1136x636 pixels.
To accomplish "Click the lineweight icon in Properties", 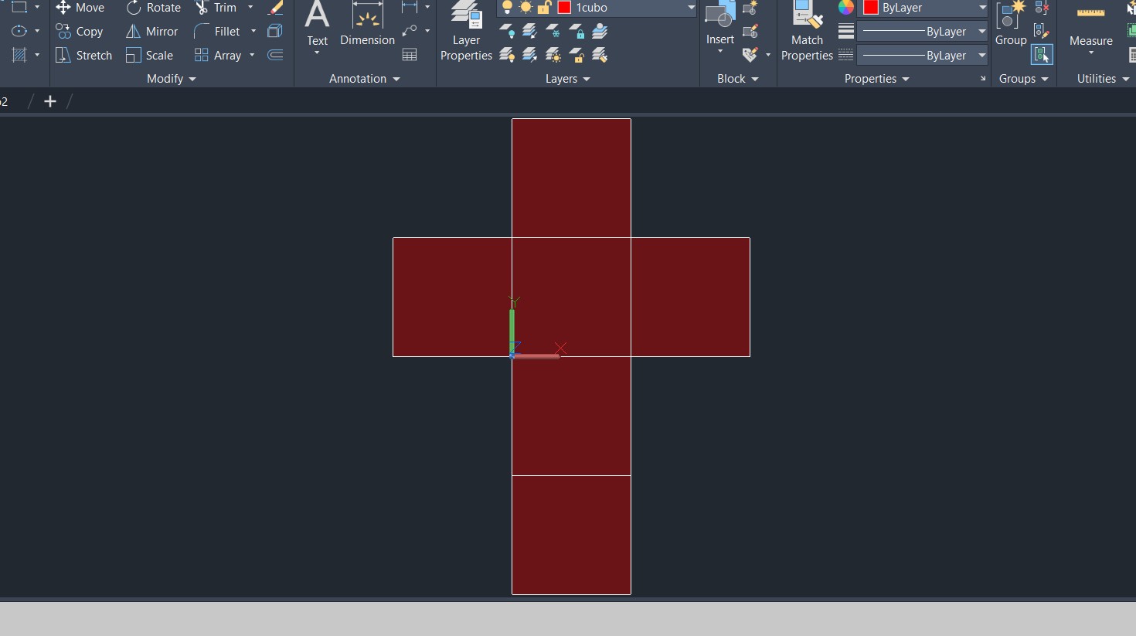I will [x=846, y=32].
